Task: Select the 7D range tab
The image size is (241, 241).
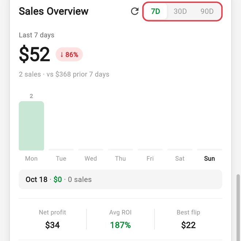Action: click(x=156, y=11)
